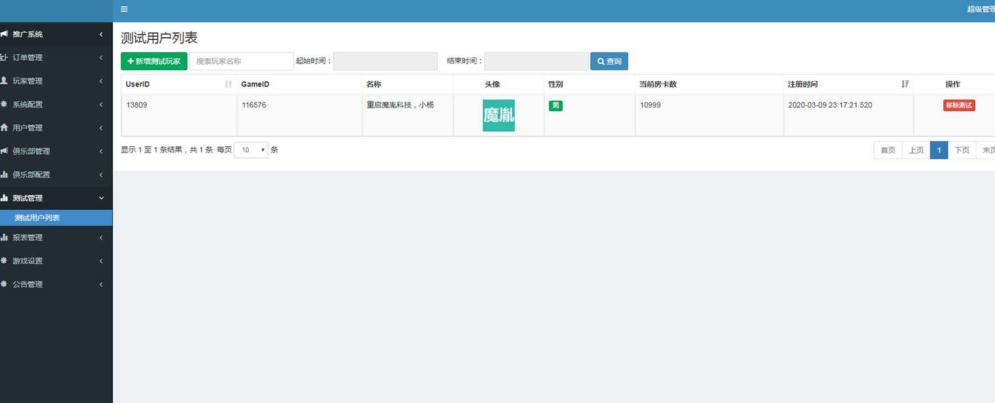995x403 pixels.
Task: Open 公告管理 menu label
Action: (x=27, y=284)
